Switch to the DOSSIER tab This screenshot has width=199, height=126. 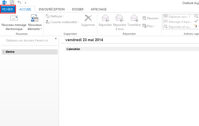78,9
